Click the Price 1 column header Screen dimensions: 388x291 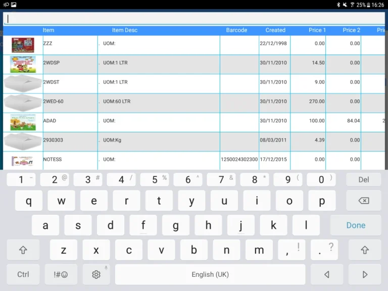tap(317, 30)
